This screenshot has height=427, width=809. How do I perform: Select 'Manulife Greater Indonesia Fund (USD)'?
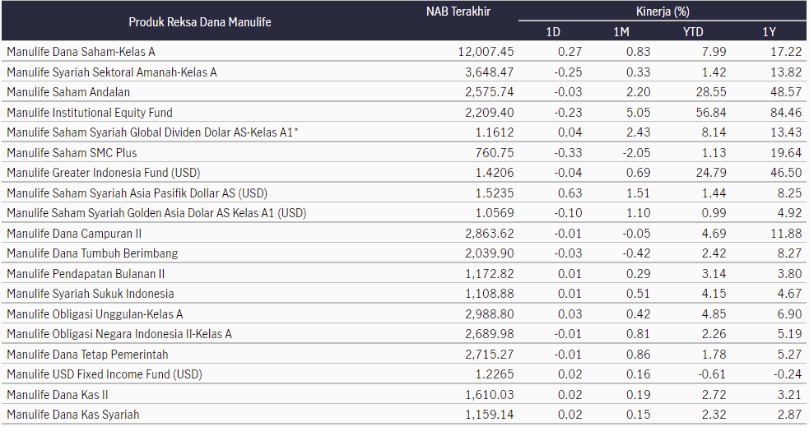[104, 173]
